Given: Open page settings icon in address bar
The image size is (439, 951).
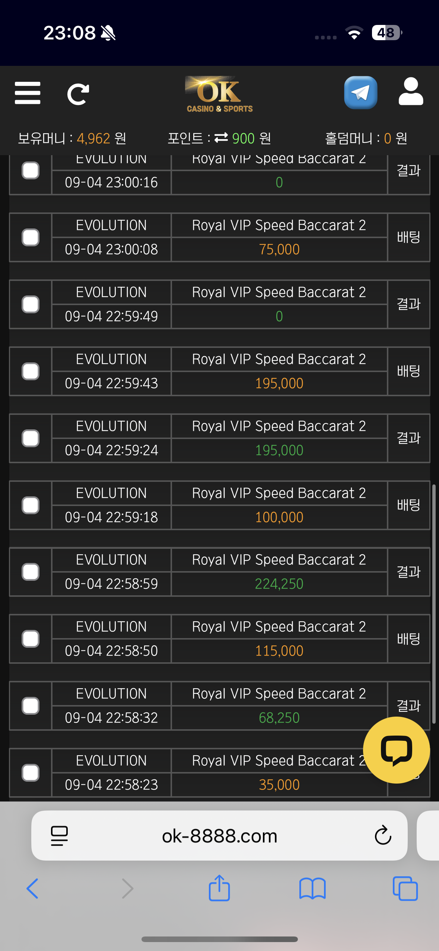Looking at the screenshot, I should tap(59, 836).
